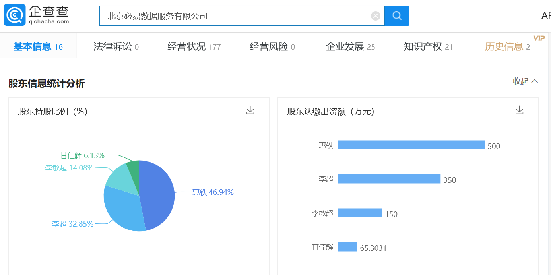Open the 经营风险 tab
Image resolution: width=551 pixels, height=275 pixels.
coord(272,47)
